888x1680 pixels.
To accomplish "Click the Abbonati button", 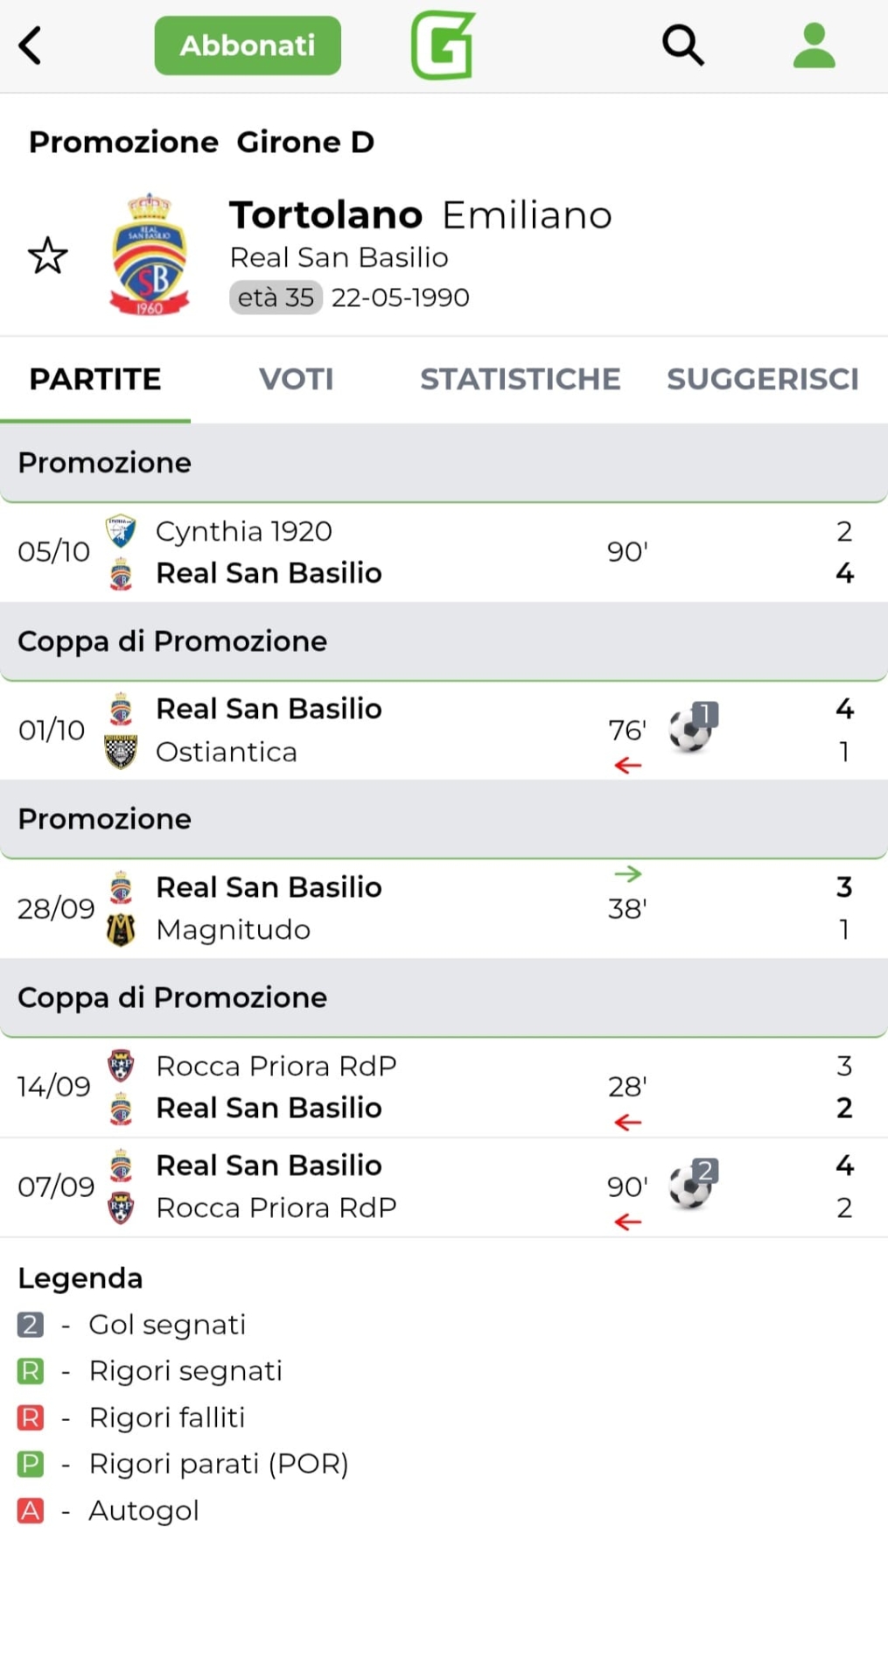I will coord(248,45).
